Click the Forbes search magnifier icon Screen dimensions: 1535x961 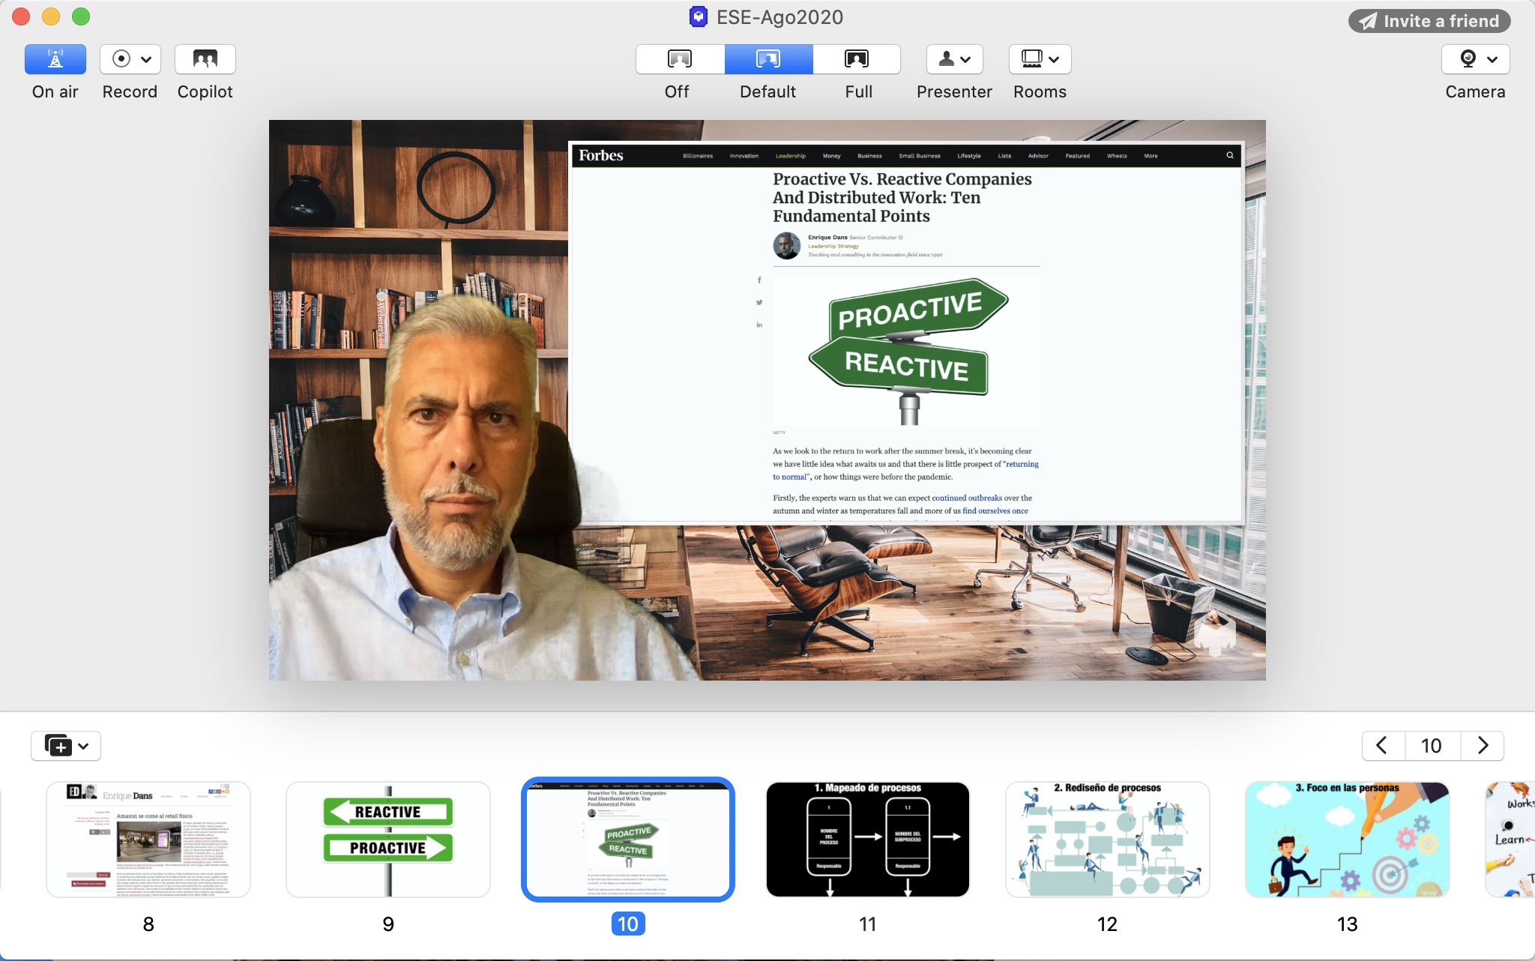(x=1230, y=155)
